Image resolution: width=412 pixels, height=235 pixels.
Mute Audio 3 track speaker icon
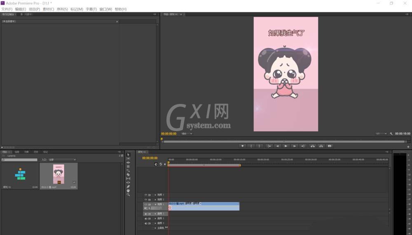145,223
